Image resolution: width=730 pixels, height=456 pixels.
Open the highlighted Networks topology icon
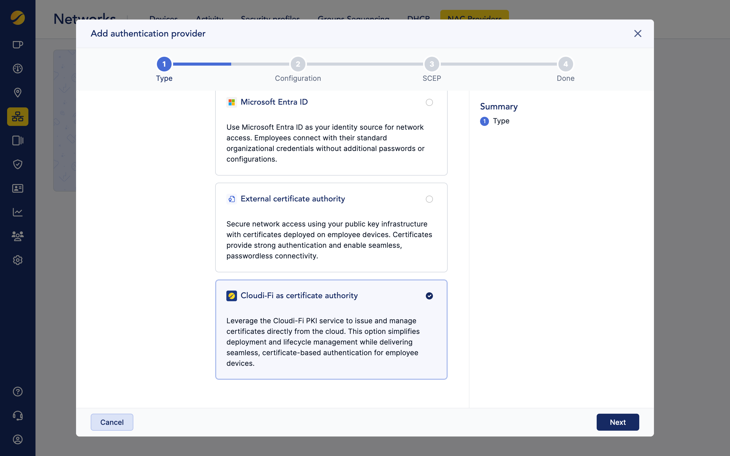tap(17, 117)
